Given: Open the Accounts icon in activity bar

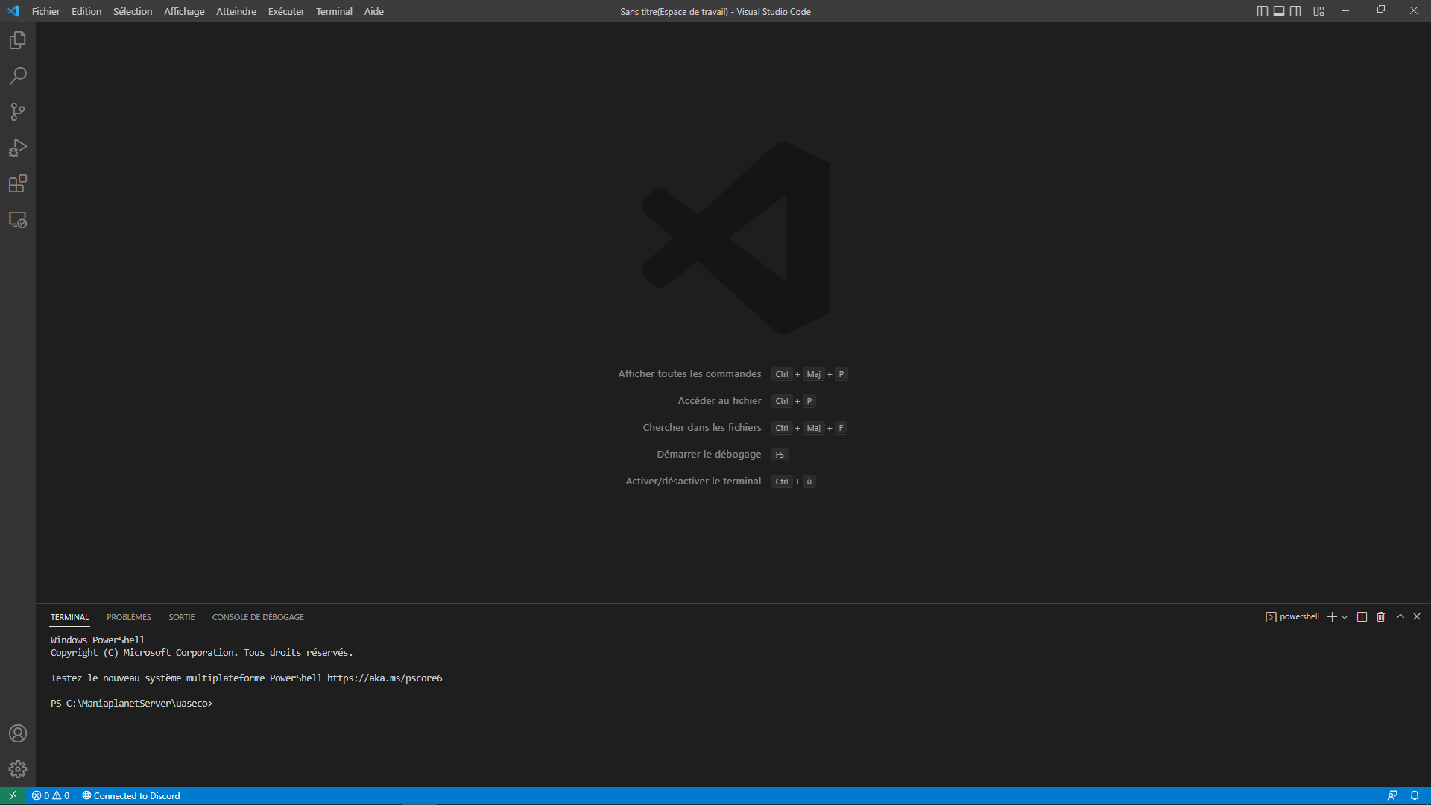Looking at the screenshot, I should (17, 733).
